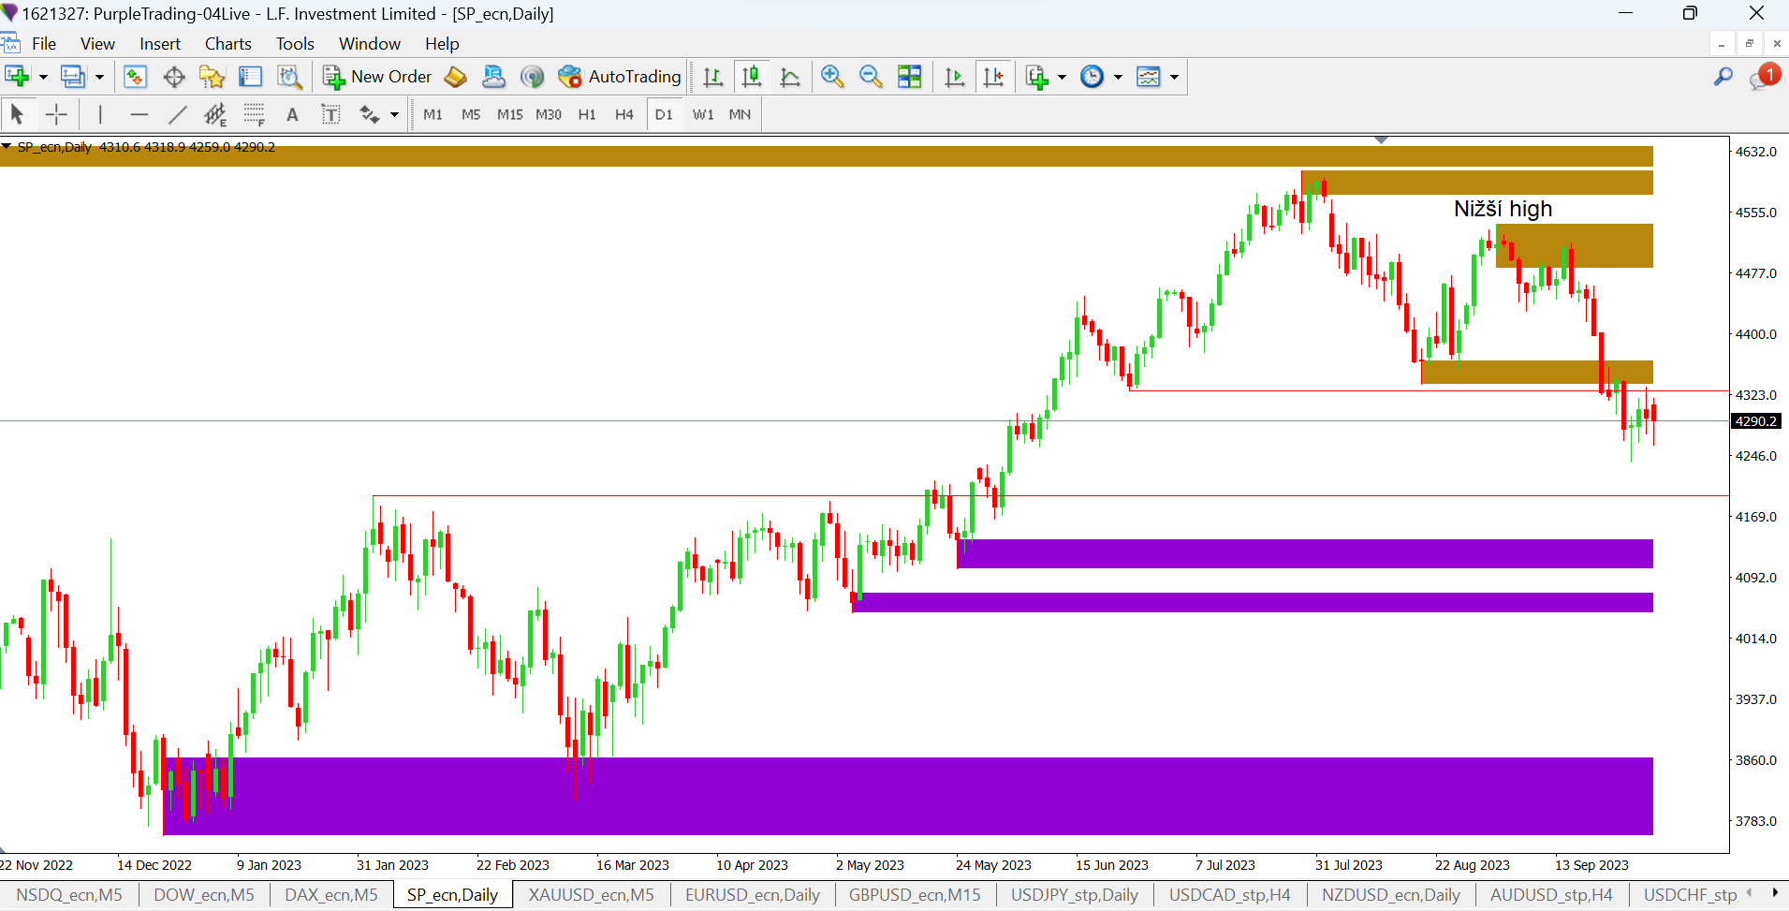Open the Data Window crosshair-target icon

pos(174,77)
